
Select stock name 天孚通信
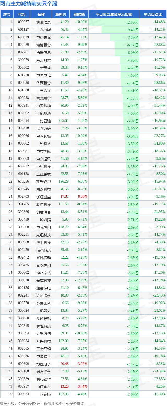pyautogui.click(x=44, y=333)
